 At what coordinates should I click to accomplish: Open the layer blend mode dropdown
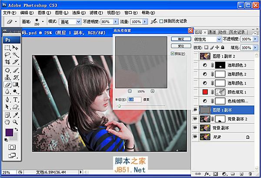[218, 39]
